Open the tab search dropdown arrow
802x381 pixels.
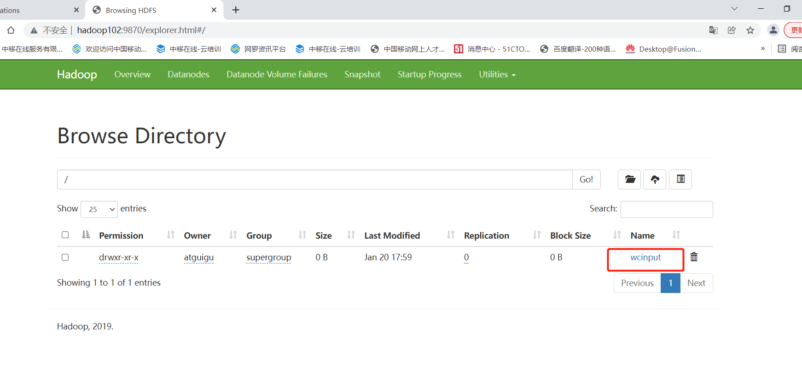point(734,9)
